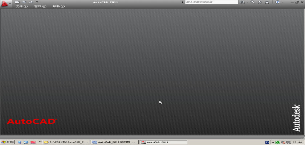Collapse the InfoCenter search arrow

point(183,2)
